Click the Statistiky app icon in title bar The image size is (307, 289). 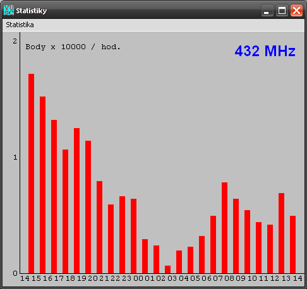click(x=9, y=10)
